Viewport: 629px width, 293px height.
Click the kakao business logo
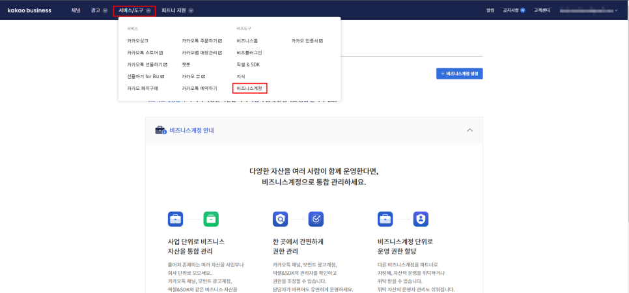coord(29,10)
